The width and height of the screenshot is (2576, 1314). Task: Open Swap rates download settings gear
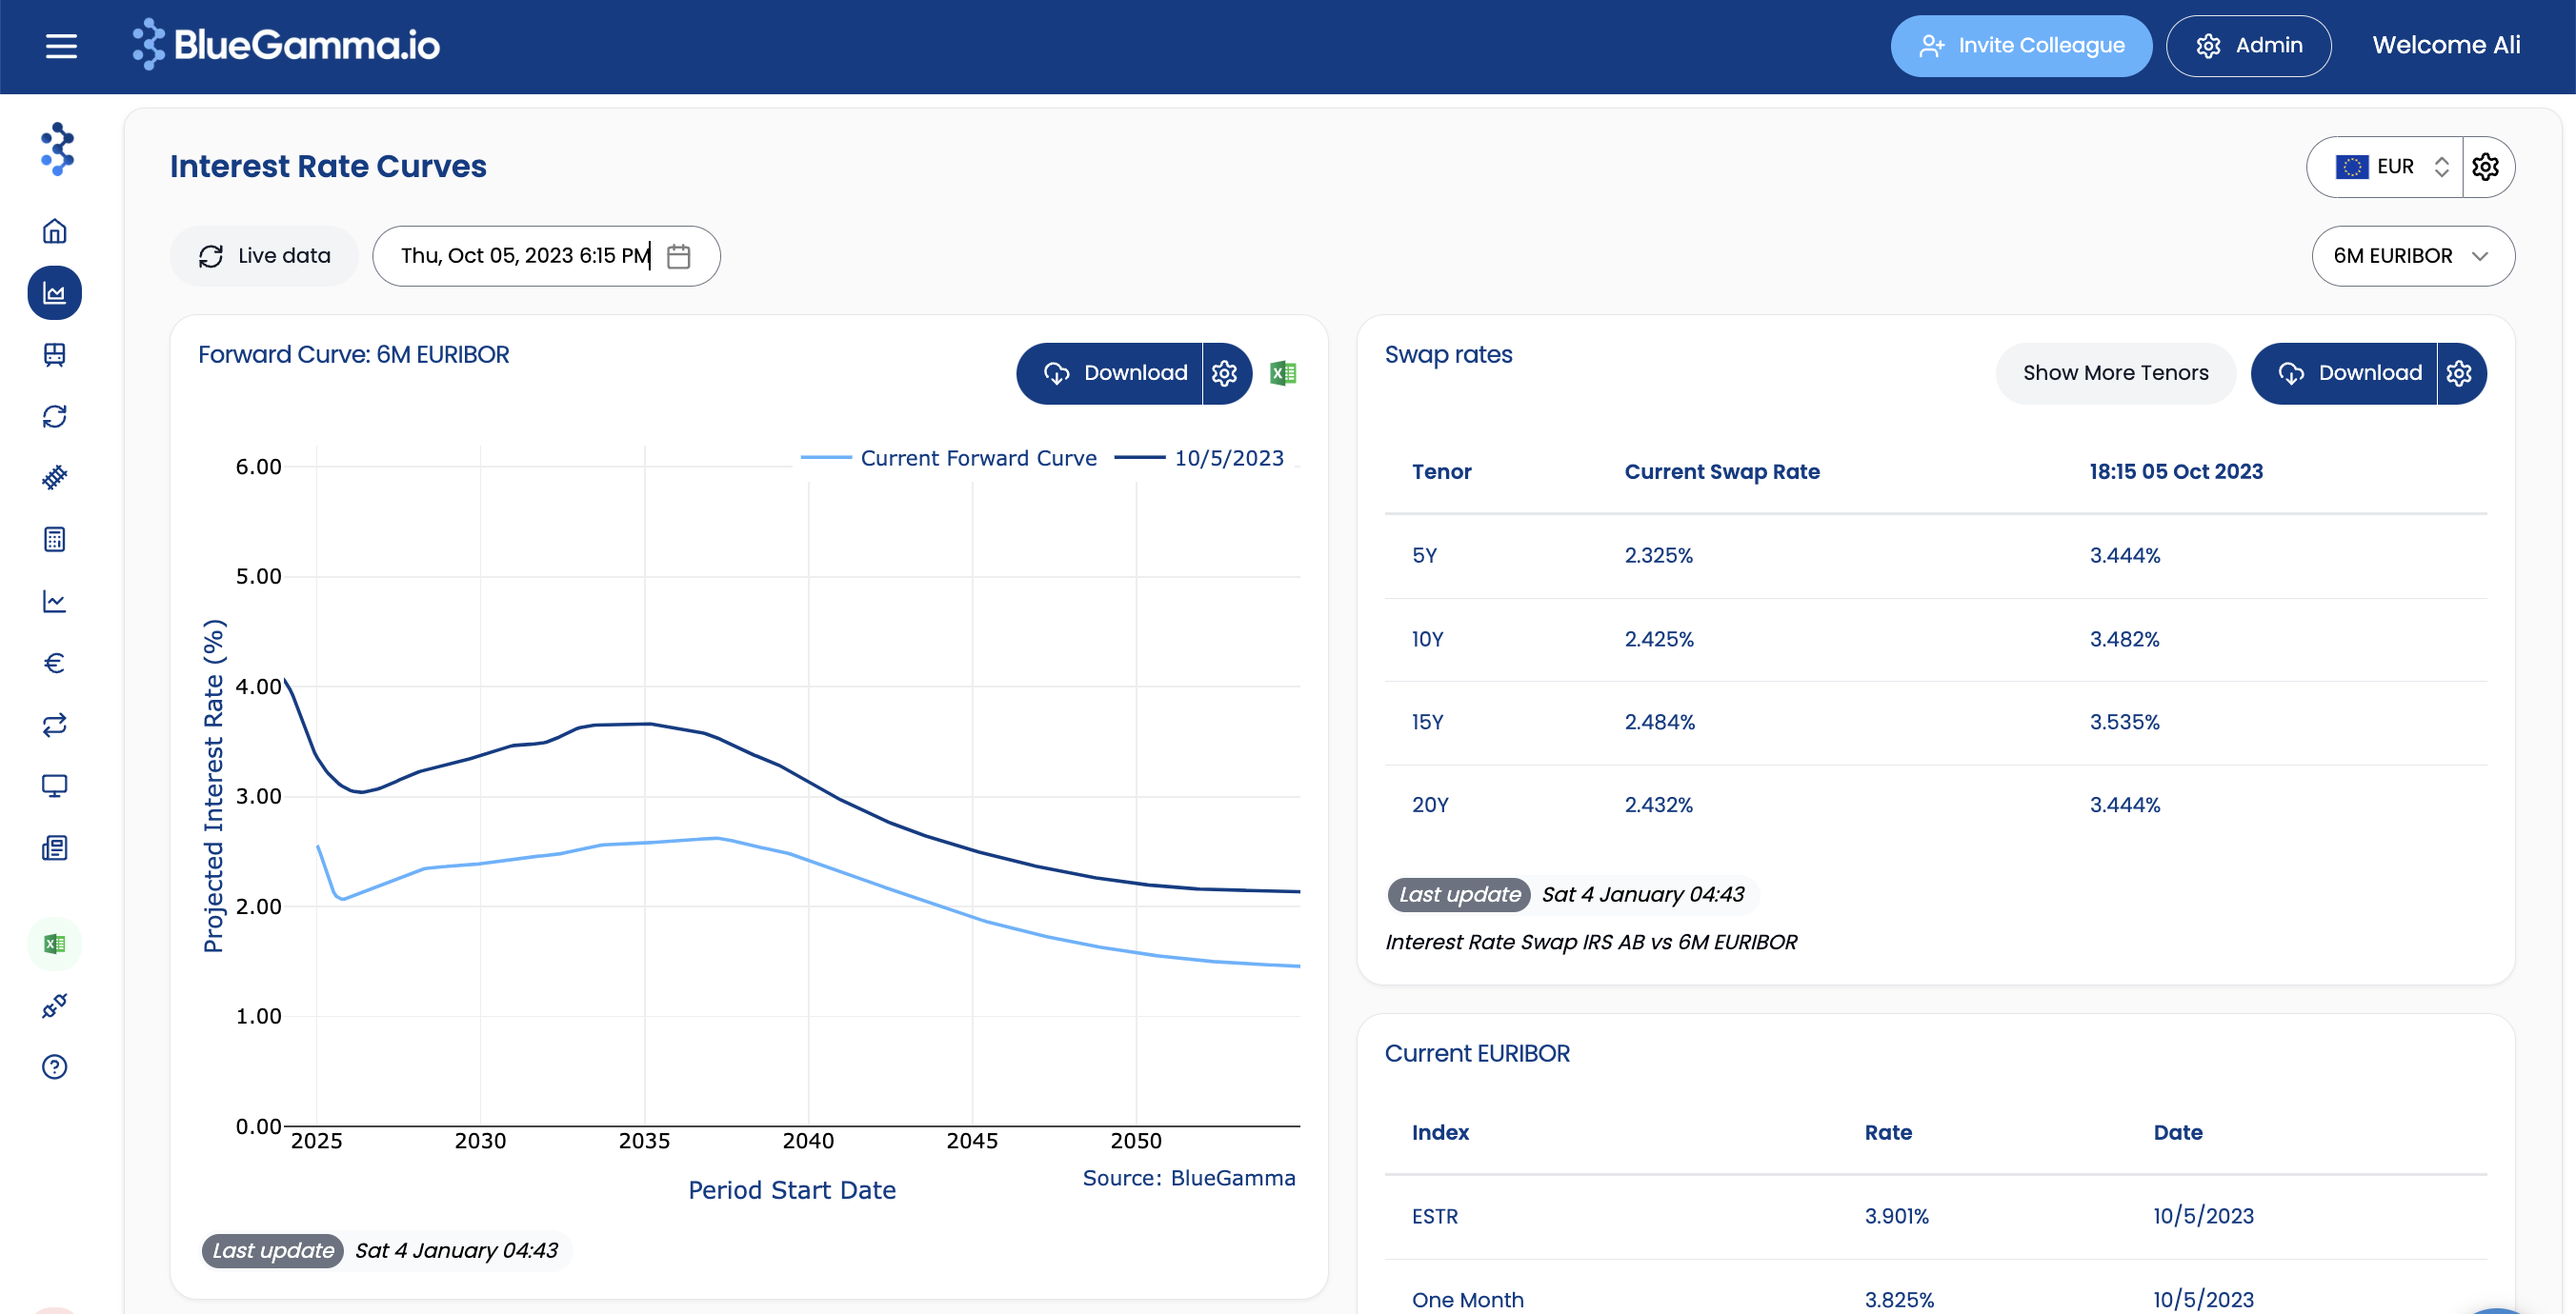coord(2460,373)
